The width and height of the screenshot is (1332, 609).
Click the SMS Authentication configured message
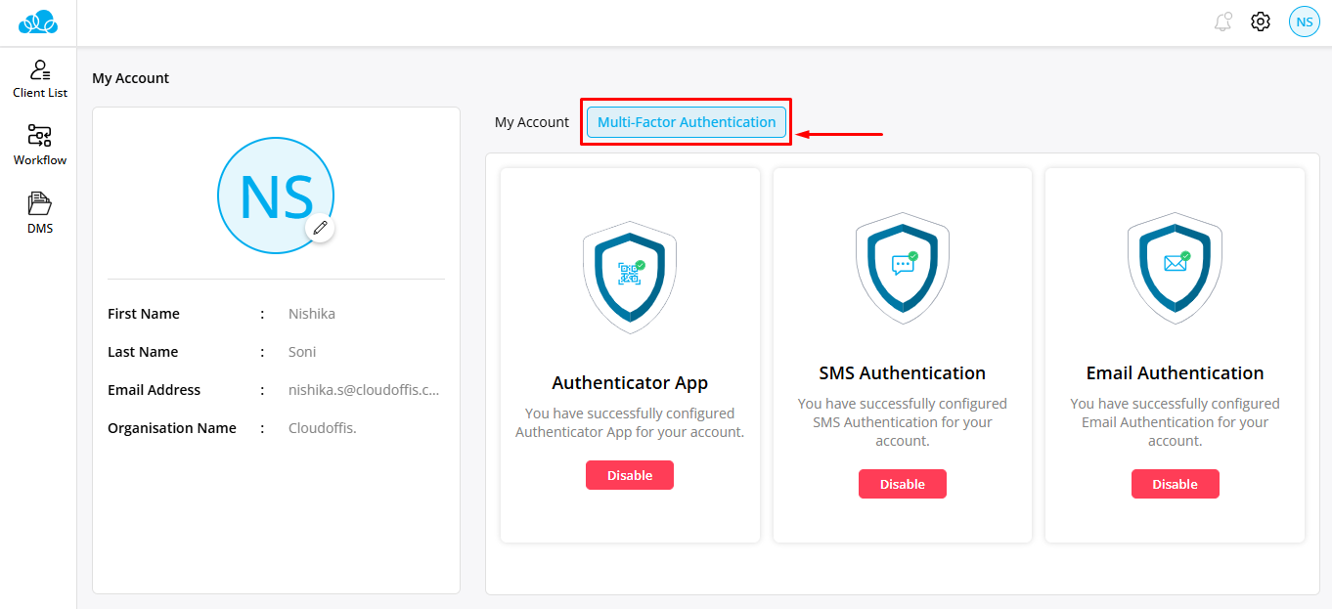click(x=903, y=422)
